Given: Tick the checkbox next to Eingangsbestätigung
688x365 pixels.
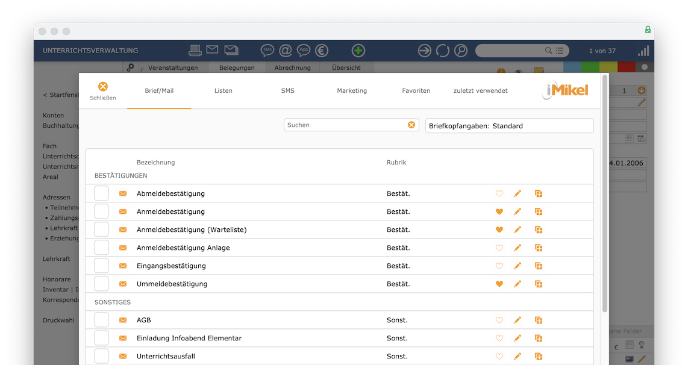Looking at the screenshot, I should [101, 266].
